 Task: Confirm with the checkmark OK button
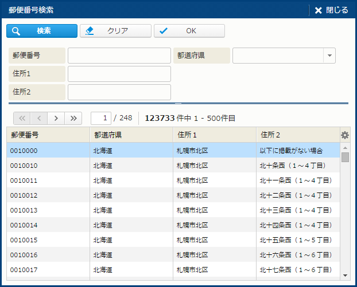point(189,31)
